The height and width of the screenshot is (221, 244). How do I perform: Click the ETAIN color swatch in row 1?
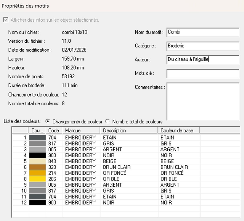tap(37, 137)
